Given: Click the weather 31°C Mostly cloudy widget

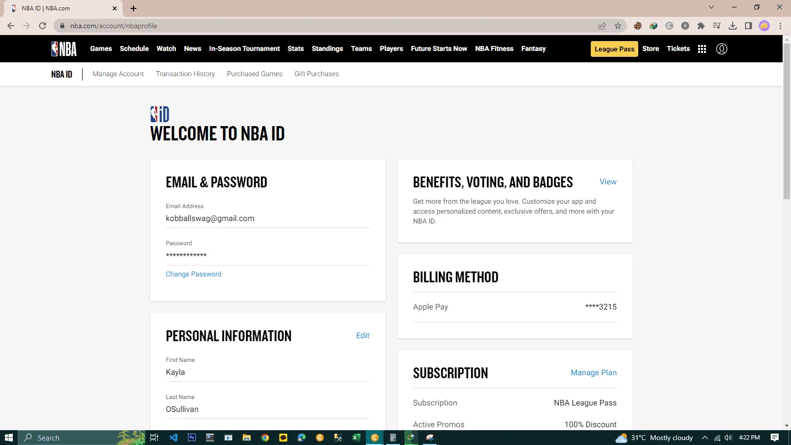Looking at the screenshot, I should point(654,438).
